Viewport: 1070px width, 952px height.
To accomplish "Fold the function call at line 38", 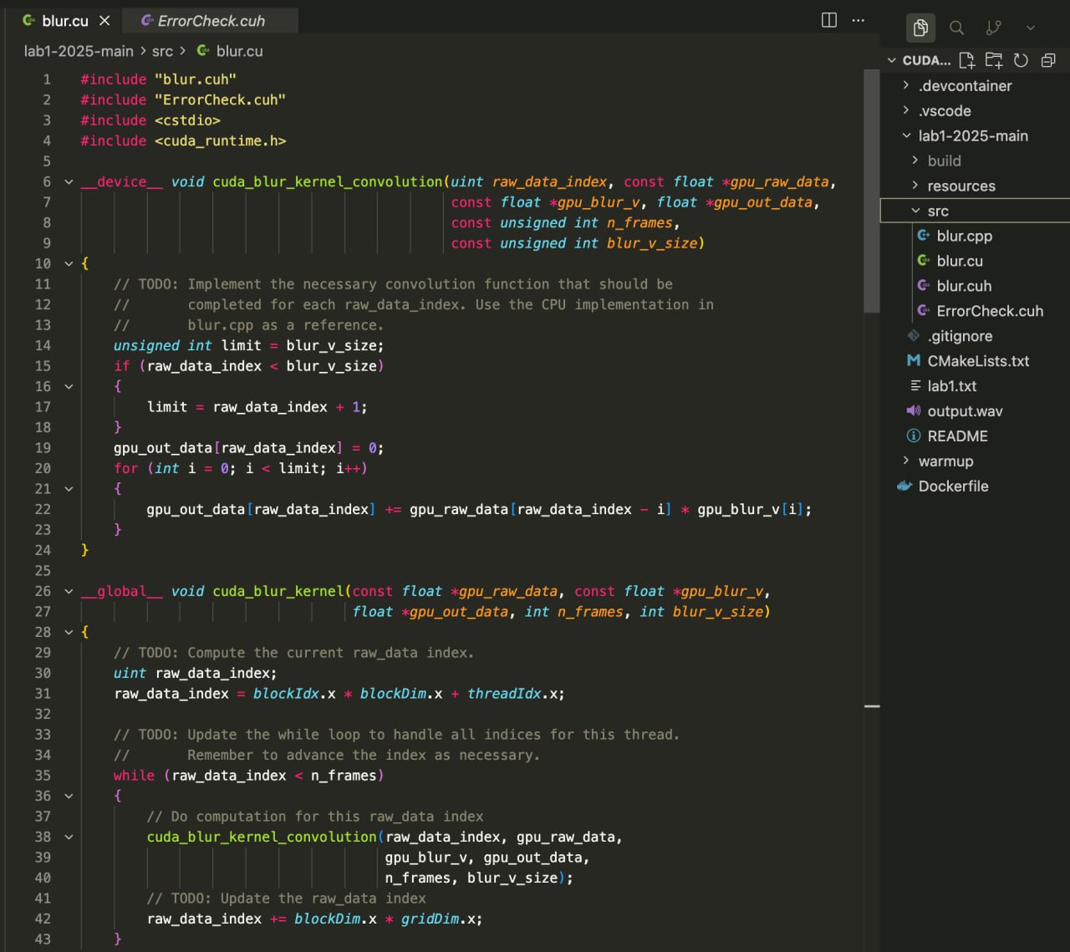I will click(69, 837).
